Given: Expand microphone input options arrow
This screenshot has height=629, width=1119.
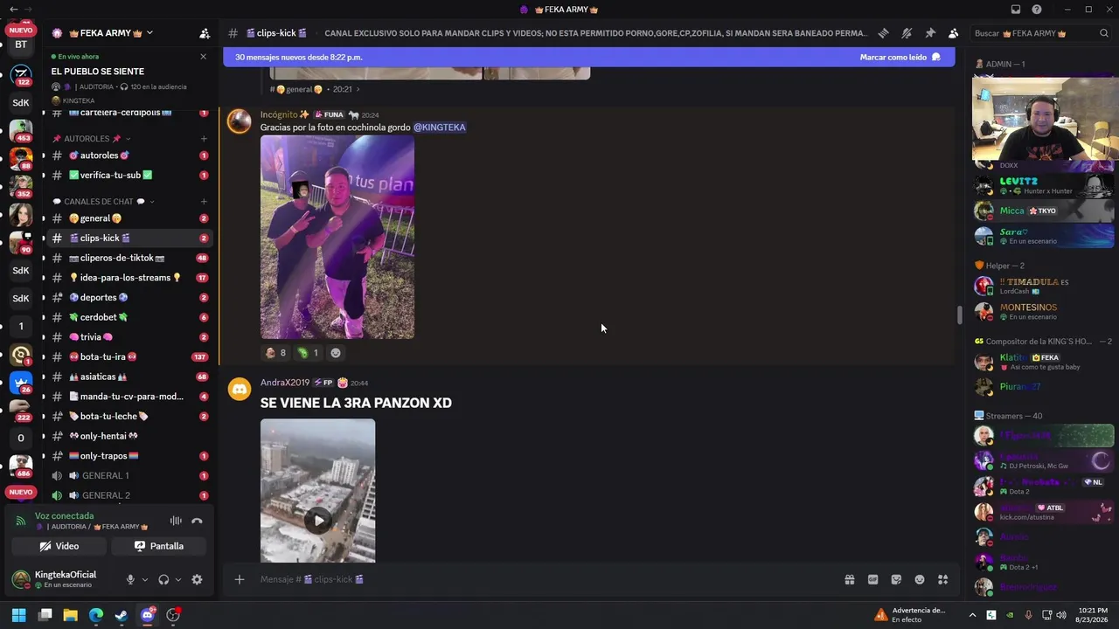Looking at the screenshot, I should (x=145, y=579).
